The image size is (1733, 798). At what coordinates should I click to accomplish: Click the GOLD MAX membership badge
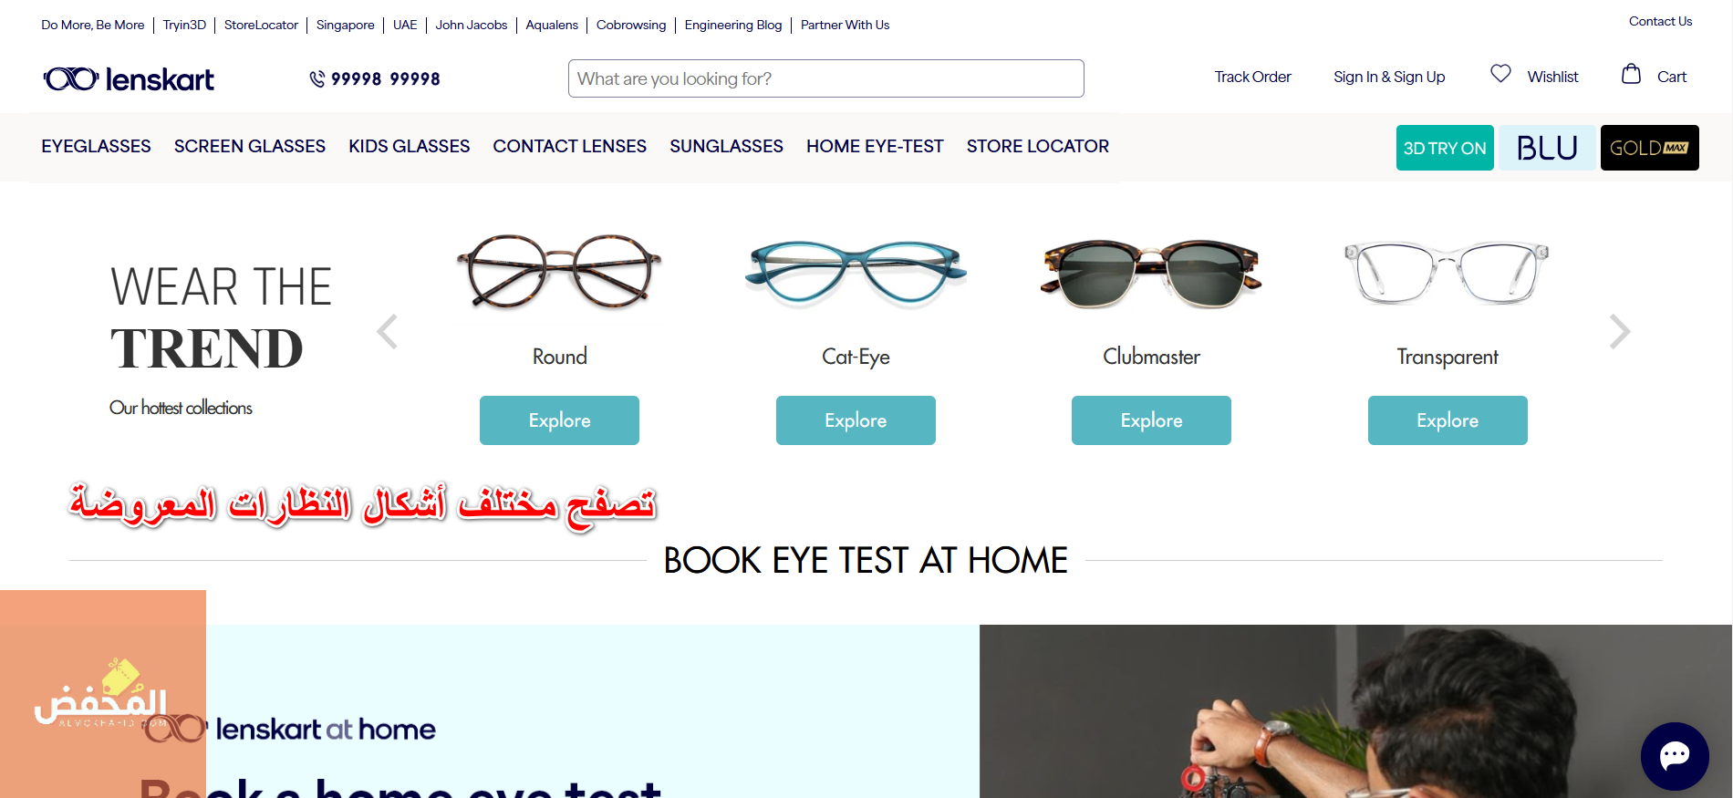(x=1649, y=148)
